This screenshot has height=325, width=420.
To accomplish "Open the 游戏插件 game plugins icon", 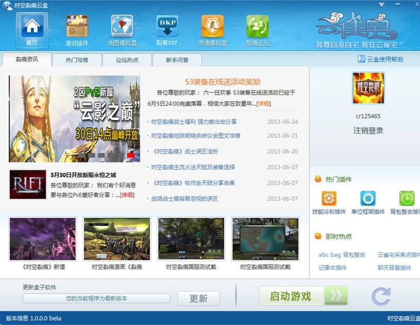I will [x=77, y=27].
